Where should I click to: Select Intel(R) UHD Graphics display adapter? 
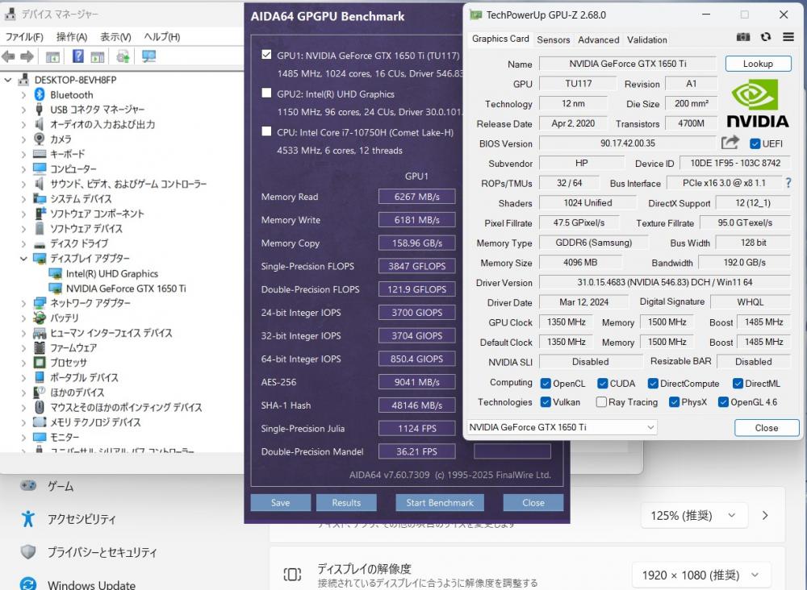111,274
